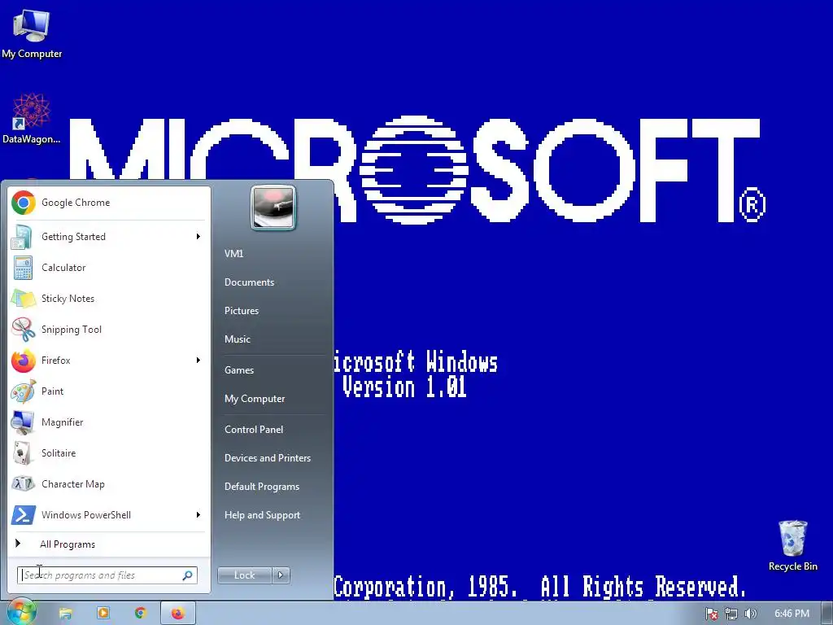Viewport: 833px width, 625px height.
Task: Open DataWagon desktop shortcut
Action: 32,119
